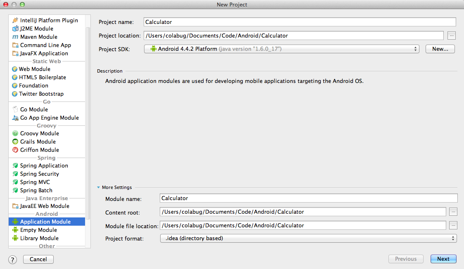
Task: Click the Project name input field
Action: (300, 22)
